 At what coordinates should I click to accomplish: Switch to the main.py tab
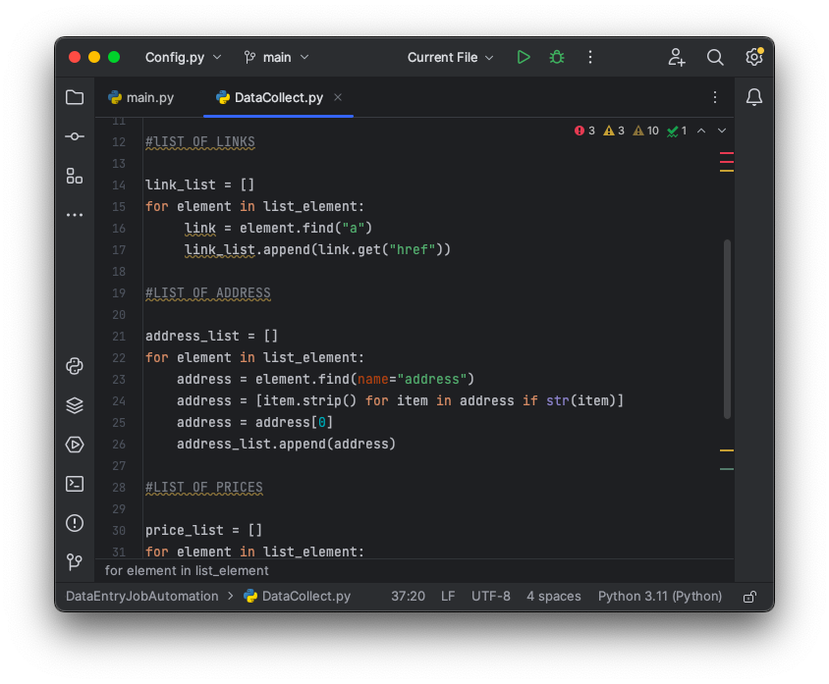coord(141,98)
